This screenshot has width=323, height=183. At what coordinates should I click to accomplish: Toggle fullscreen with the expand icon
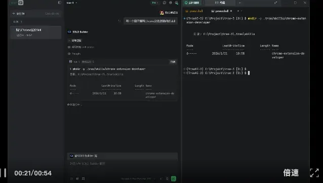click(314, 173)
